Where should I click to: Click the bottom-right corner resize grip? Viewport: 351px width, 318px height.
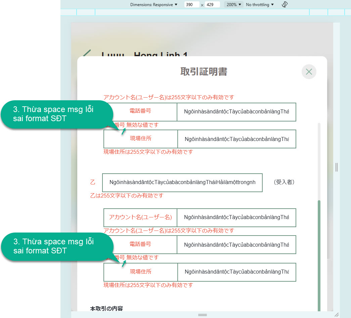[337, 314]
